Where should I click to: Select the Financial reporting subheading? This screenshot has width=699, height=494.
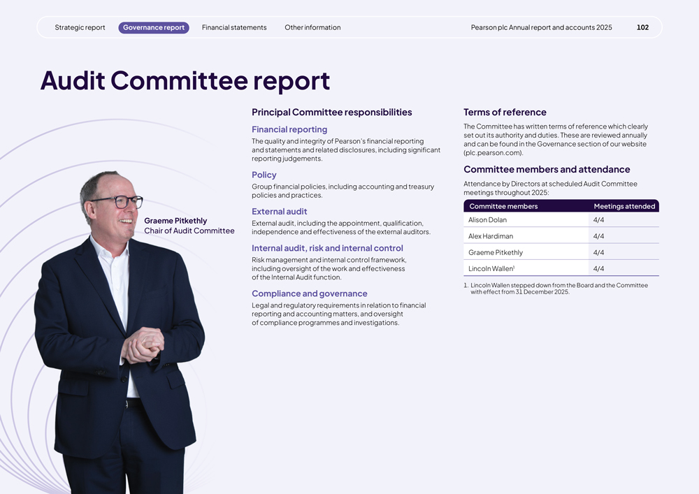tap(289, 130)
